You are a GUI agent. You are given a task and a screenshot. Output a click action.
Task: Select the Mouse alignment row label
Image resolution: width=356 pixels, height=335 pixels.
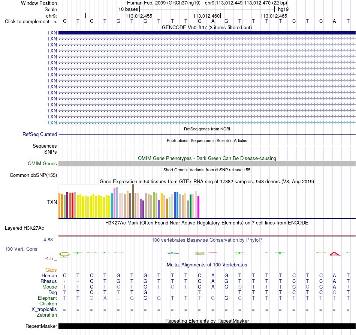[49, 287]
